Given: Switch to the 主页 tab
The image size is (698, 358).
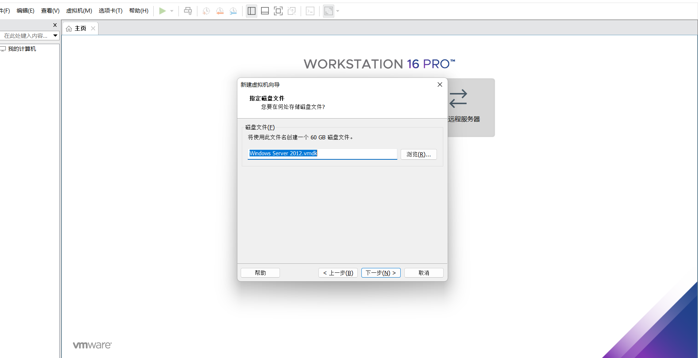Looking at the screenshot, I should coord(80,29).
